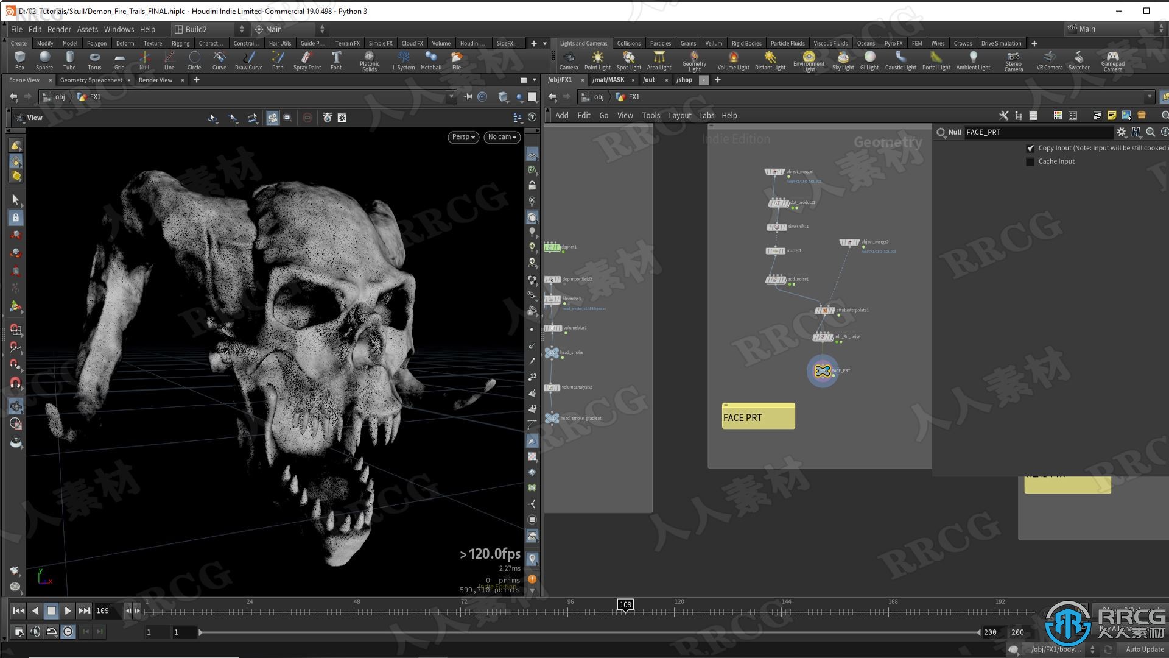The height and width of the screenshot is (658, 1169).
Task: Click the Add button in node graph
Action: point(561,115)
